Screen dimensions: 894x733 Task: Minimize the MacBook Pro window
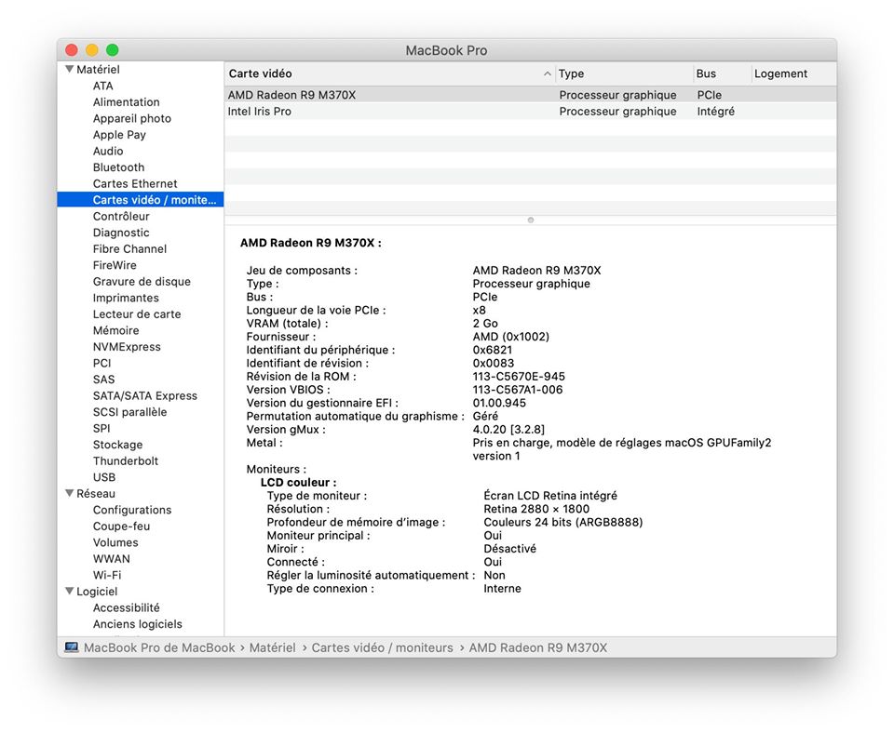[x=92, y=50]
